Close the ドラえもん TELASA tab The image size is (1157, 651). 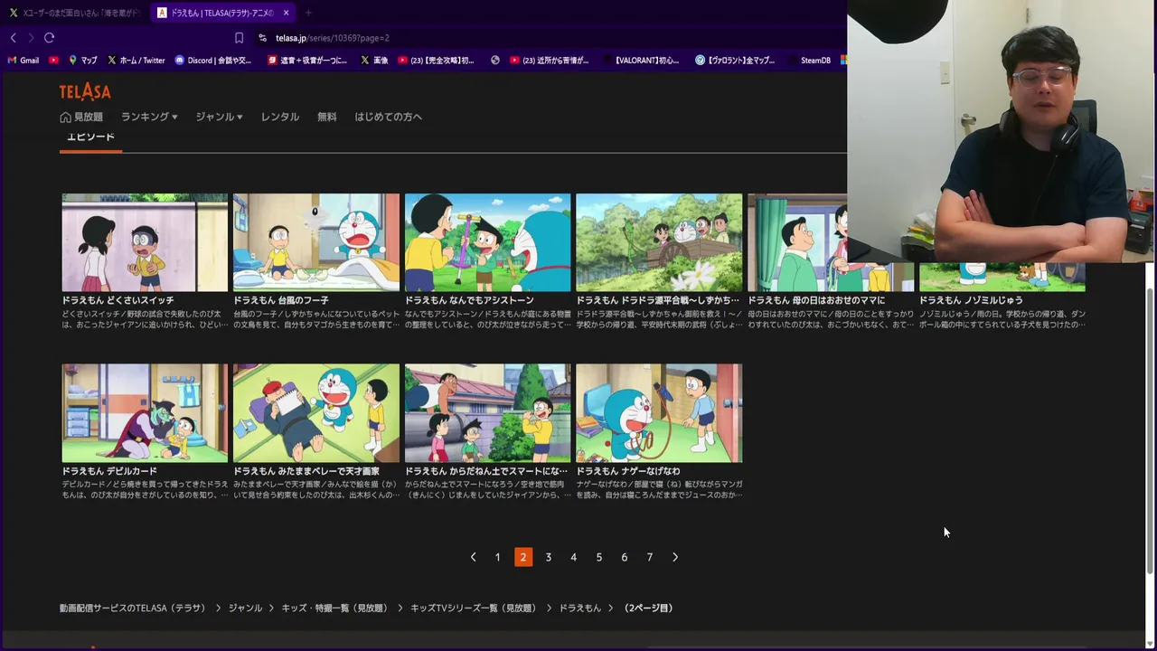pyautogui.click(x=287, y=13)
